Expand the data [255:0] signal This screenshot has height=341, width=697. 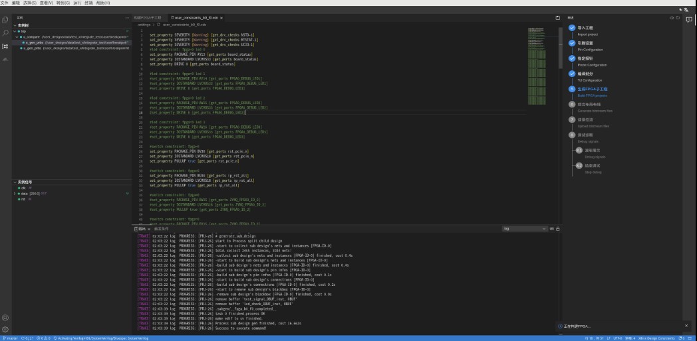coord(14,194)
